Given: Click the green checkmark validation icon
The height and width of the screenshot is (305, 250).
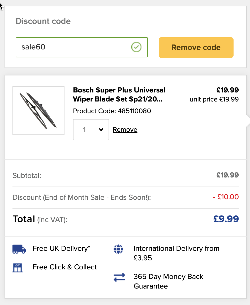Looking at the screenshot, I should tap(136, 47).
